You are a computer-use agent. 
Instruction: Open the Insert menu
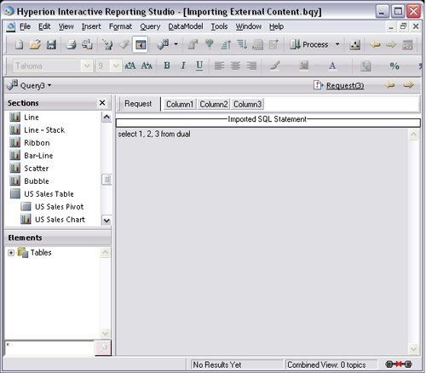91,26
